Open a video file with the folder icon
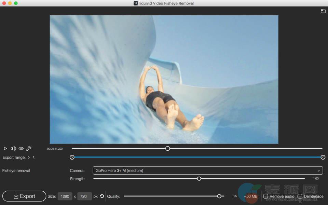Screen dimensions: 328x205 pos(323,11)
